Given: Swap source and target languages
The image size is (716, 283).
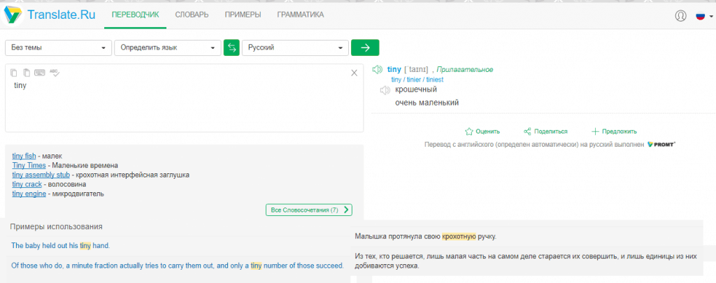Looking at the screenshot, I should [x=231, y=48].
